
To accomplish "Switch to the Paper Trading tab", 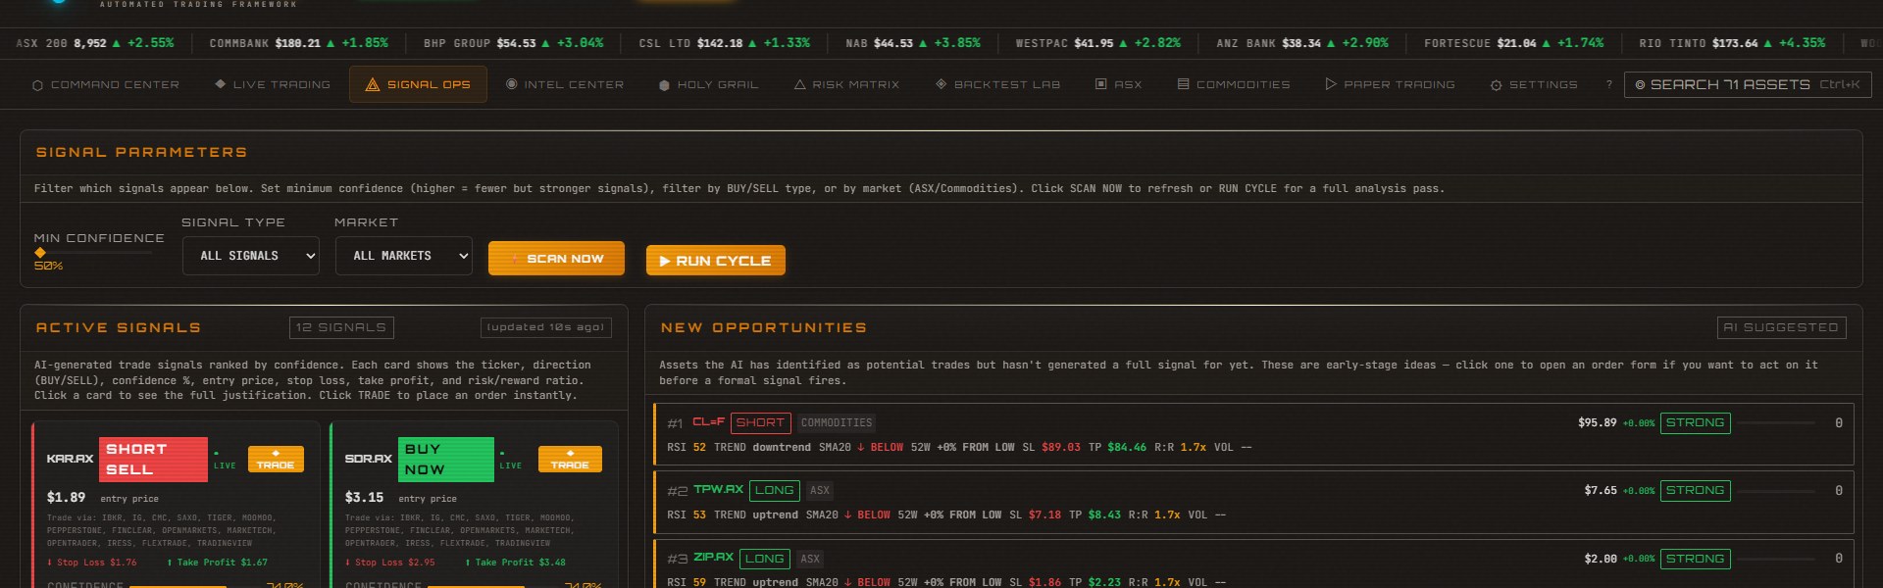I will coord(1390,85).
